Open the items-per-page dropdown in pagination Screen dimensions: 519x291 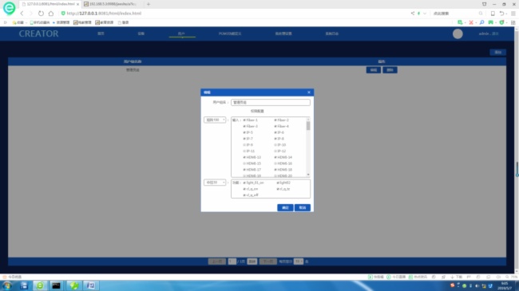(299, 262)
